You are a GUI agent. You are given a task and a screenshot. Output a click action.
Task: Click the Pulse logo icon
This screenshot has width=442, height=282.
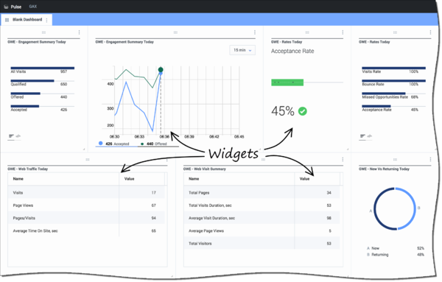[x=6, y=7]
